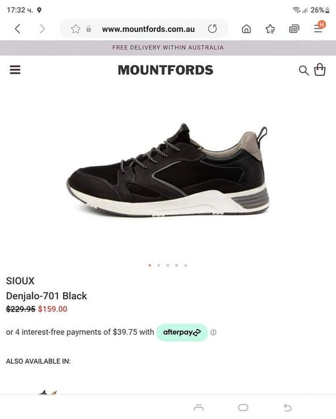This screenshot has width=336, height=419.
Task: Tap the Android recent apps button
Action: 199,408
